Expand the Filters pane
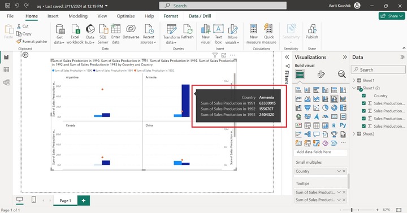 287,57
